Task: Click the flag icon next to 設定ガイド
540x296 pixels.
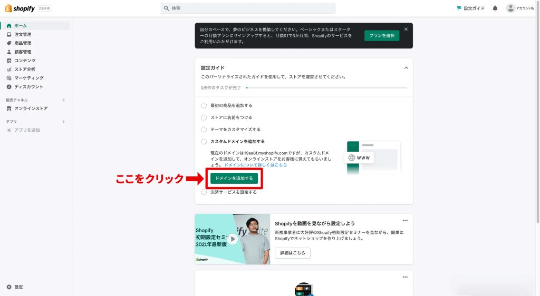Action: (459, 8)
